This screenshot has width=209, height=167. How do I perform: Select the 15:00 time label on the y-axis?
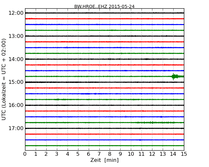tap(16, 82)
